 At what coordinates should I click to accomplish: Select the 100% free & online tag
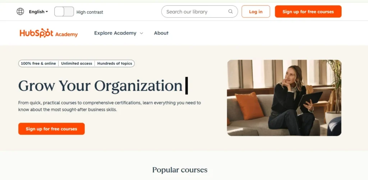pyautogui.click(x=38, y=63)
